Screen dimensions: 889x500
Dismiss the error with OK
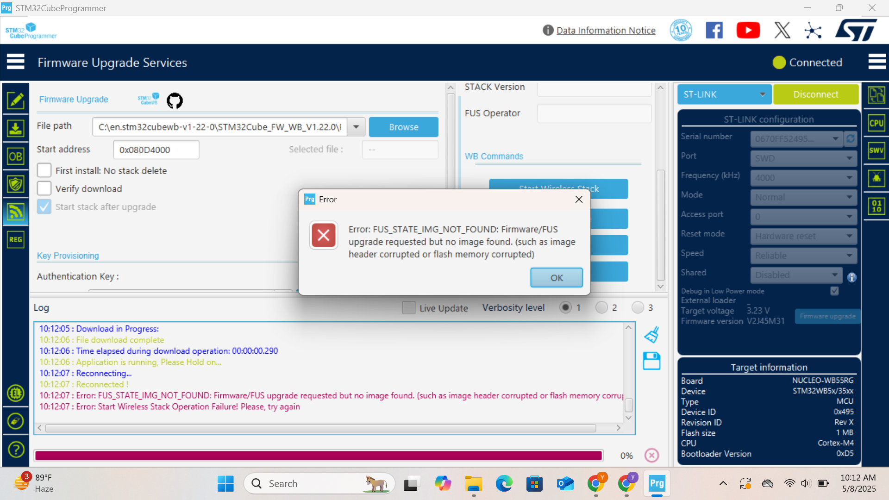(556, 278)
